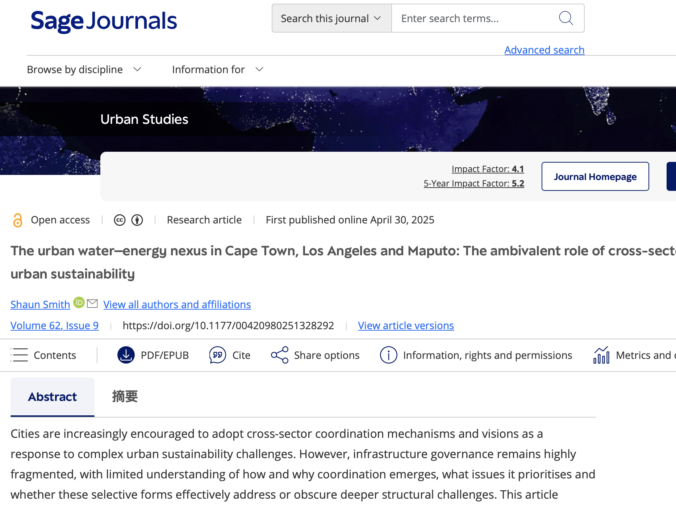Open the Volume 62, Issue 9 link
This screenshot has height=507, width=676.
[x=54, y=326]
